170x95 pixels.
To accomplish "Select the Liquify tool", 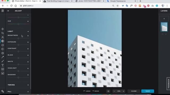I will [3, 53].
